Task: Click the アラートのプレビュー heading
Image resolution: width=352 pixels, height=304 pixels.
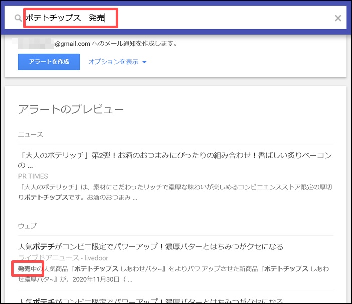Action: pos(70,109)
